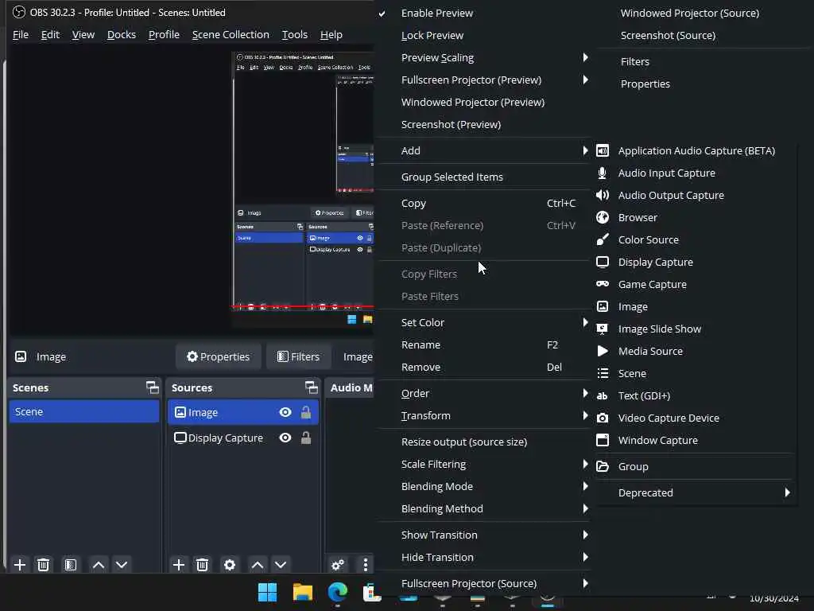Toggle visibility of Display Capture source
The height and width of the screenshot is (611, 814).
point(285,438)
